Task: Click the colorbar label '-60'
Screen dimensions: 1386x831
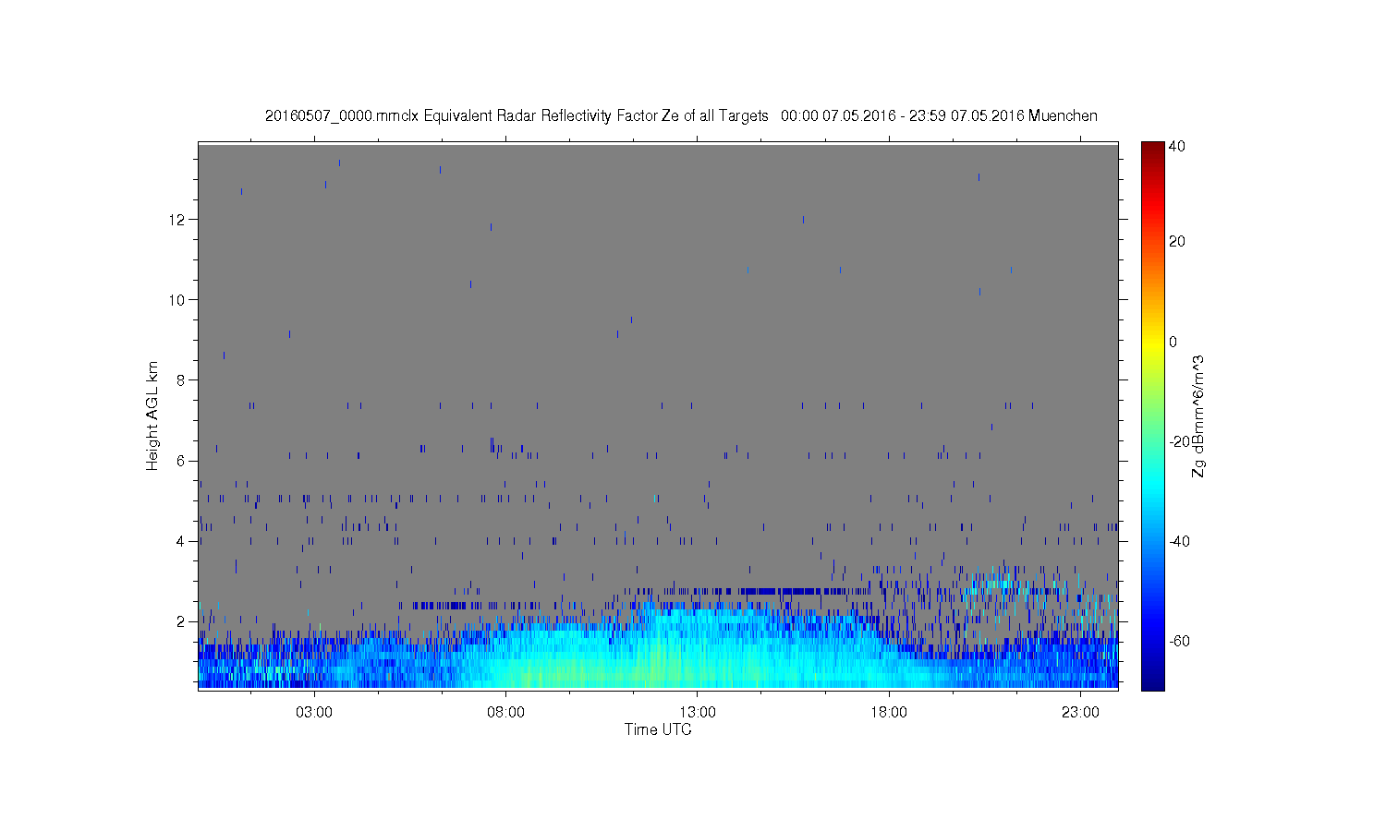Action: tap(1179, 641)
